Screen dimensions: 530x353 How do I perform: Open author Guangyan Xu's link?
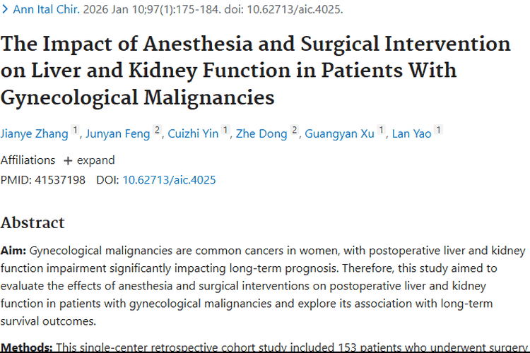point(340,133)
